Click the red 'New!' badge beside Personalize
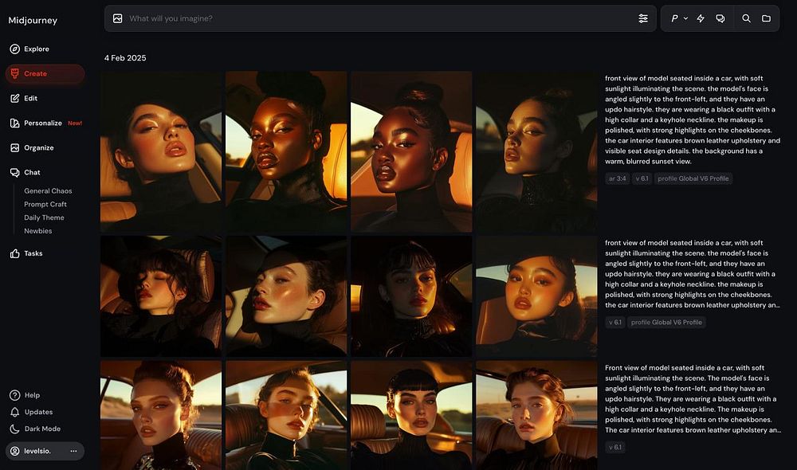 coord(75,123)
